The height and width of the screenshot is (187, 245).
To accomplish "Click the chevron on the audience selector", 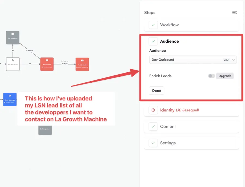I will 233,60.
